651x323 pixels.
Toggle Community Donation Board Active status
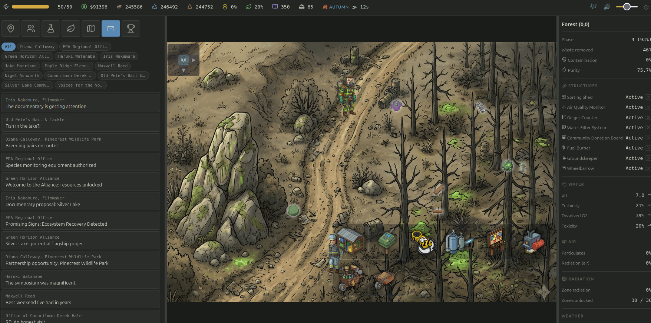(x=634, y=138)
